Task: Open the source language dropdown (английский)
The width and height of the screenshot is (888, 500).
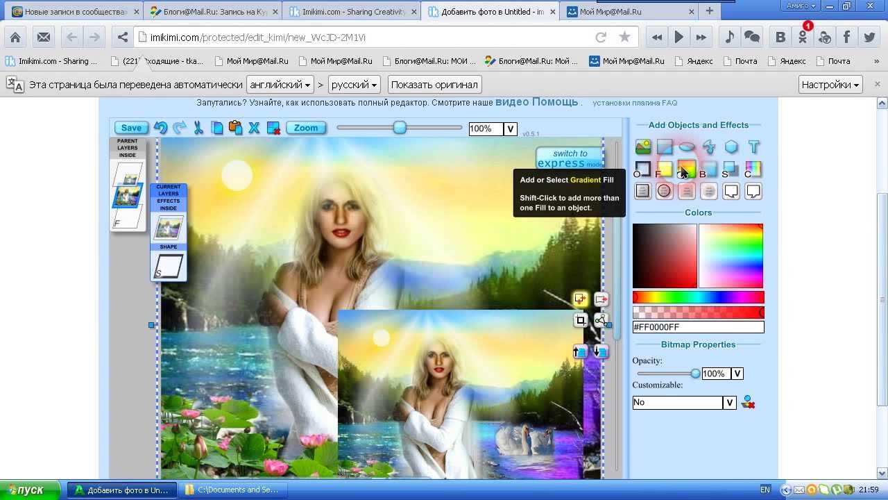Action: coord(280,85)
